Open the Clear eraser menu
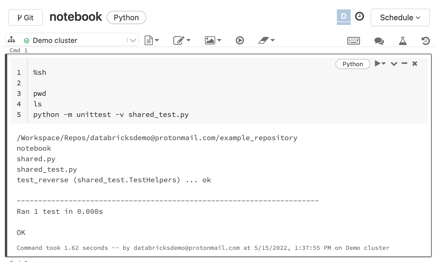The height and width of the screenshot is (262, 436). 266,40
